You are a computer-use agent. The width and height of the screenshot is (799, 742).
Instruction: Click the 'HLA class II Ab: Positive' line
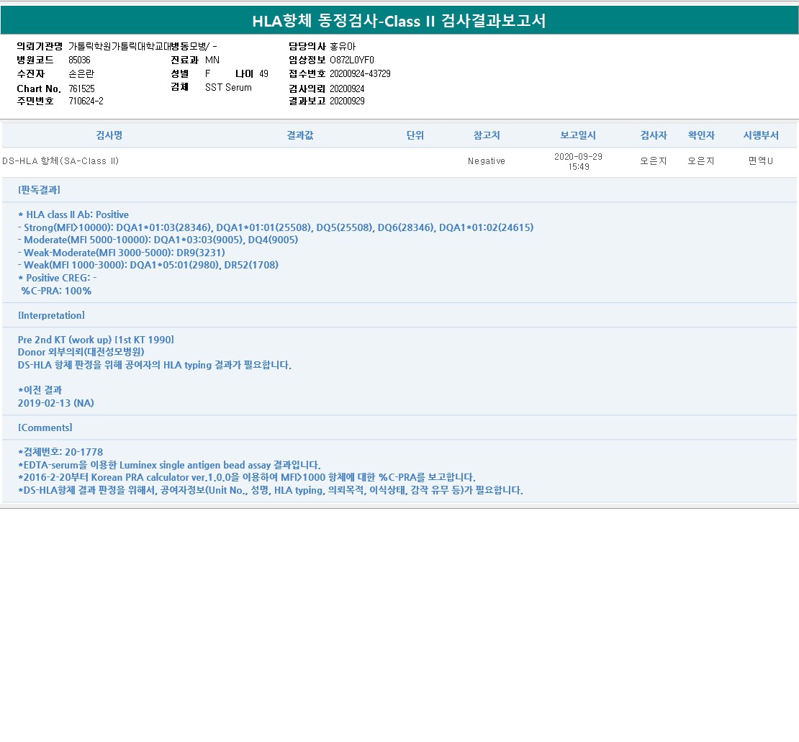pos(73,214)
